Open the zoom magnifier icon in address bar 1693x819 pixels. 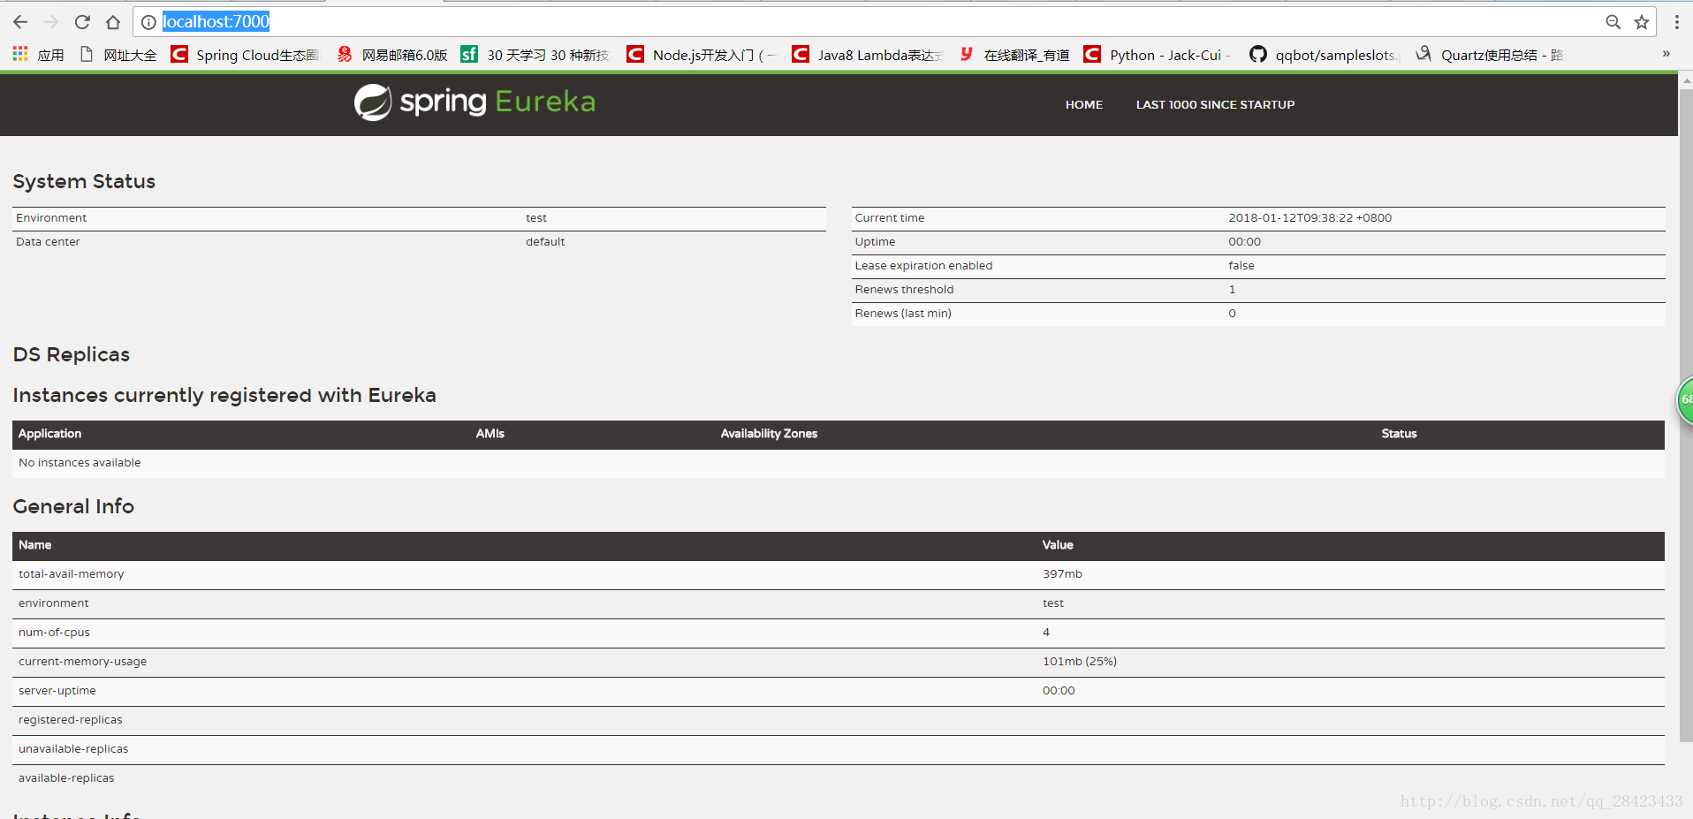[x=1613, y=22]
